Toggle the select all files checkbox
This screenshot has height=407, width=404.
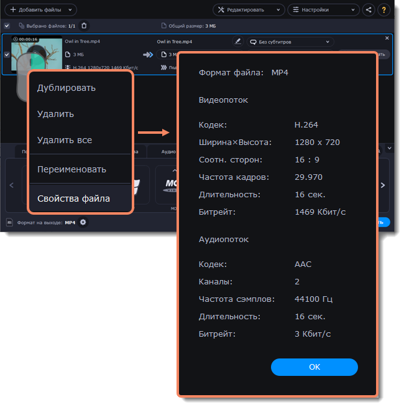tap(7, 26)
